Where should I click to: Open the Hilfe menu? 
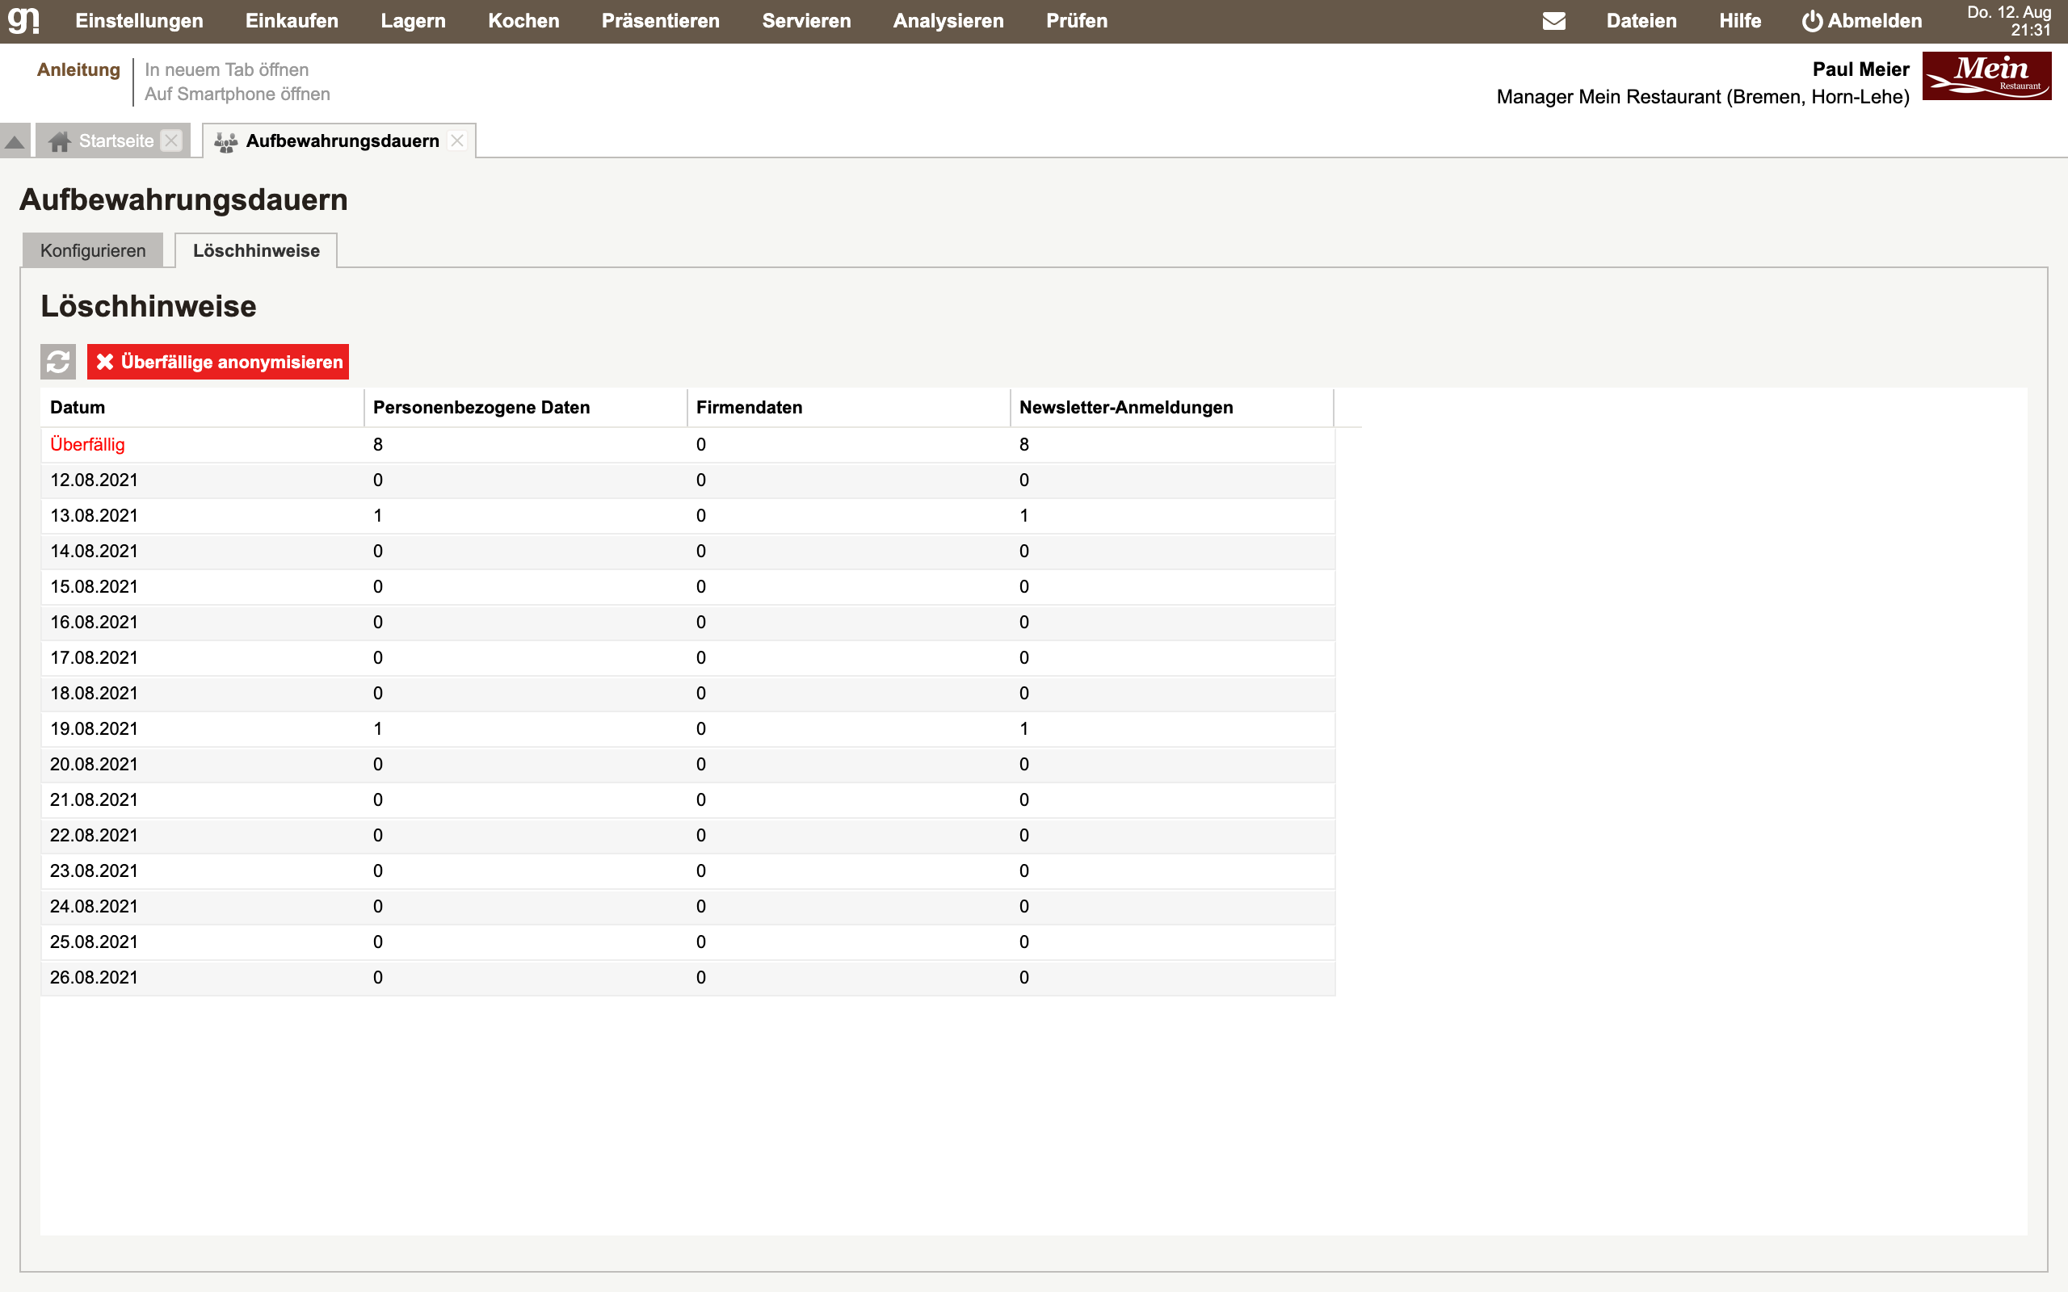point(1740,20)
